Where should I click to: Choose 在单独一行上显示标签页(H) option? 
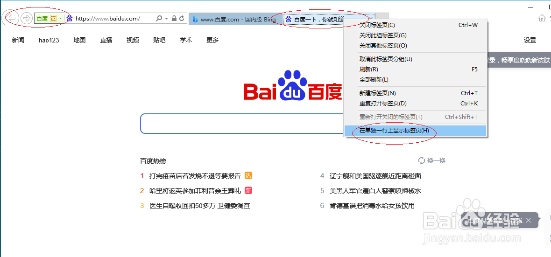click(415, 131)
